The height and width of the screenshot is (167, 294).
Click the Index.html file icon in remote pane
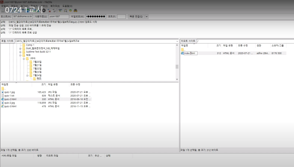tap(182, 53)
